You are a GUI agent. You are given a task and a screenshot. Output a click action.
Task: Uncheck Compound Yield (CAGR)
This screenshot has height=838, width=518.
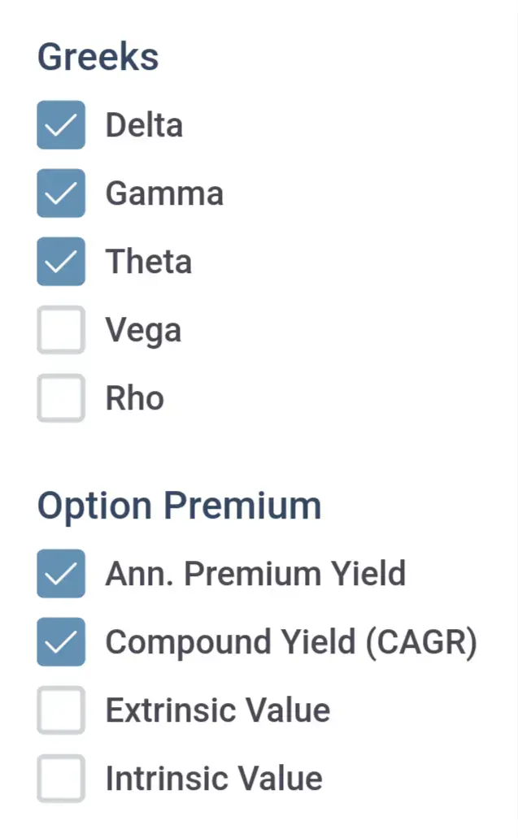[x=60, y=642]
